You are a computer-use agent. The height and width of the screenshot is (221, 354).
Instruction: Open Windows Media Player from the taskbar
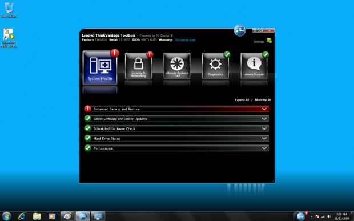[52, 216]
